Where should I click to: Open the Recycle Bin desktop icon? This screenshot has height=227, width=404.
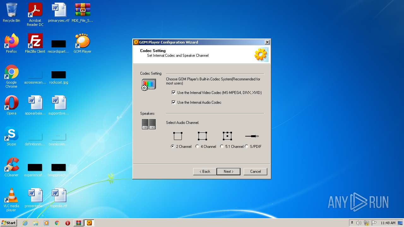tap(11, 13)
